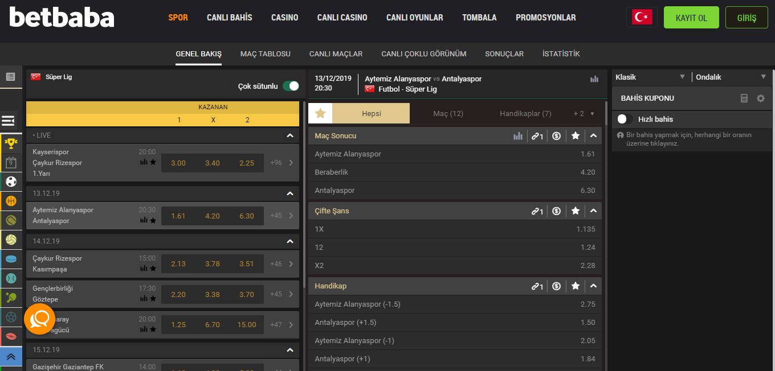This screenshot has width=775, height=371.
Task: Favorite the Handikap market with star
Action: click(x=576, y=286)
